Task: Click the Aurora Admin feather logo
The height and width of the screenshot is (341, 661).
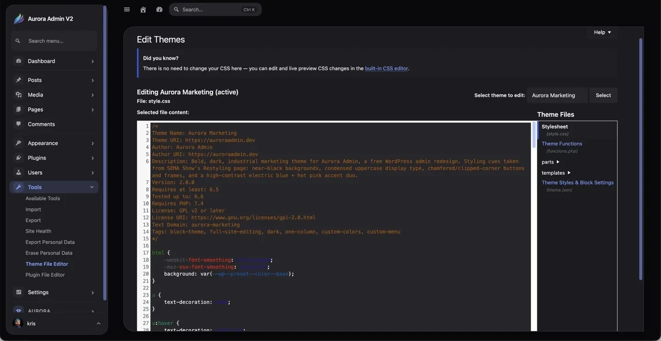Action: tap(19, 19)
